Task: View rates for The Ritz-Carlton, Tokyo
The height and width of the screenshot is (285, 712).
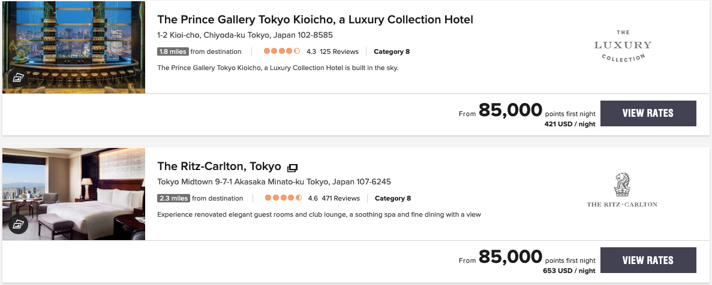Action: [x=648, y=260]
